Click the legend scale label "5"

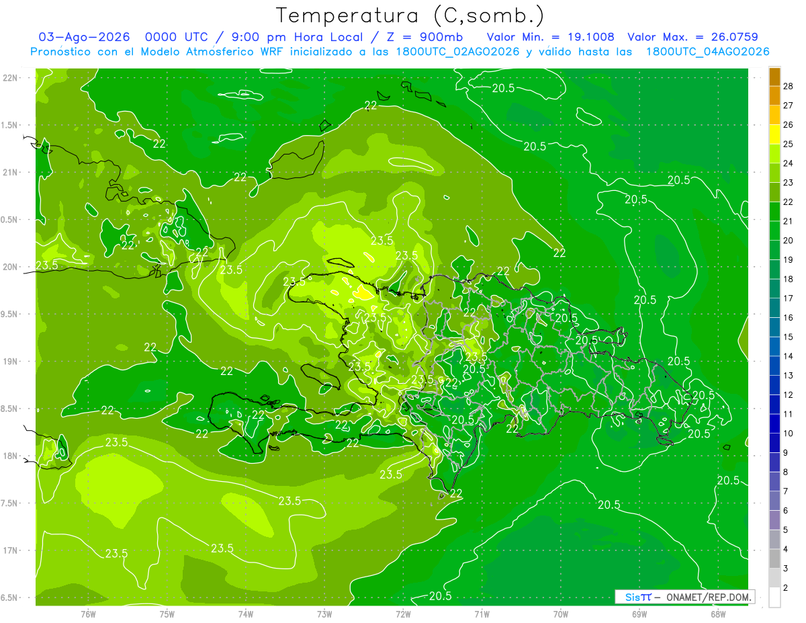tap(786, 530)
